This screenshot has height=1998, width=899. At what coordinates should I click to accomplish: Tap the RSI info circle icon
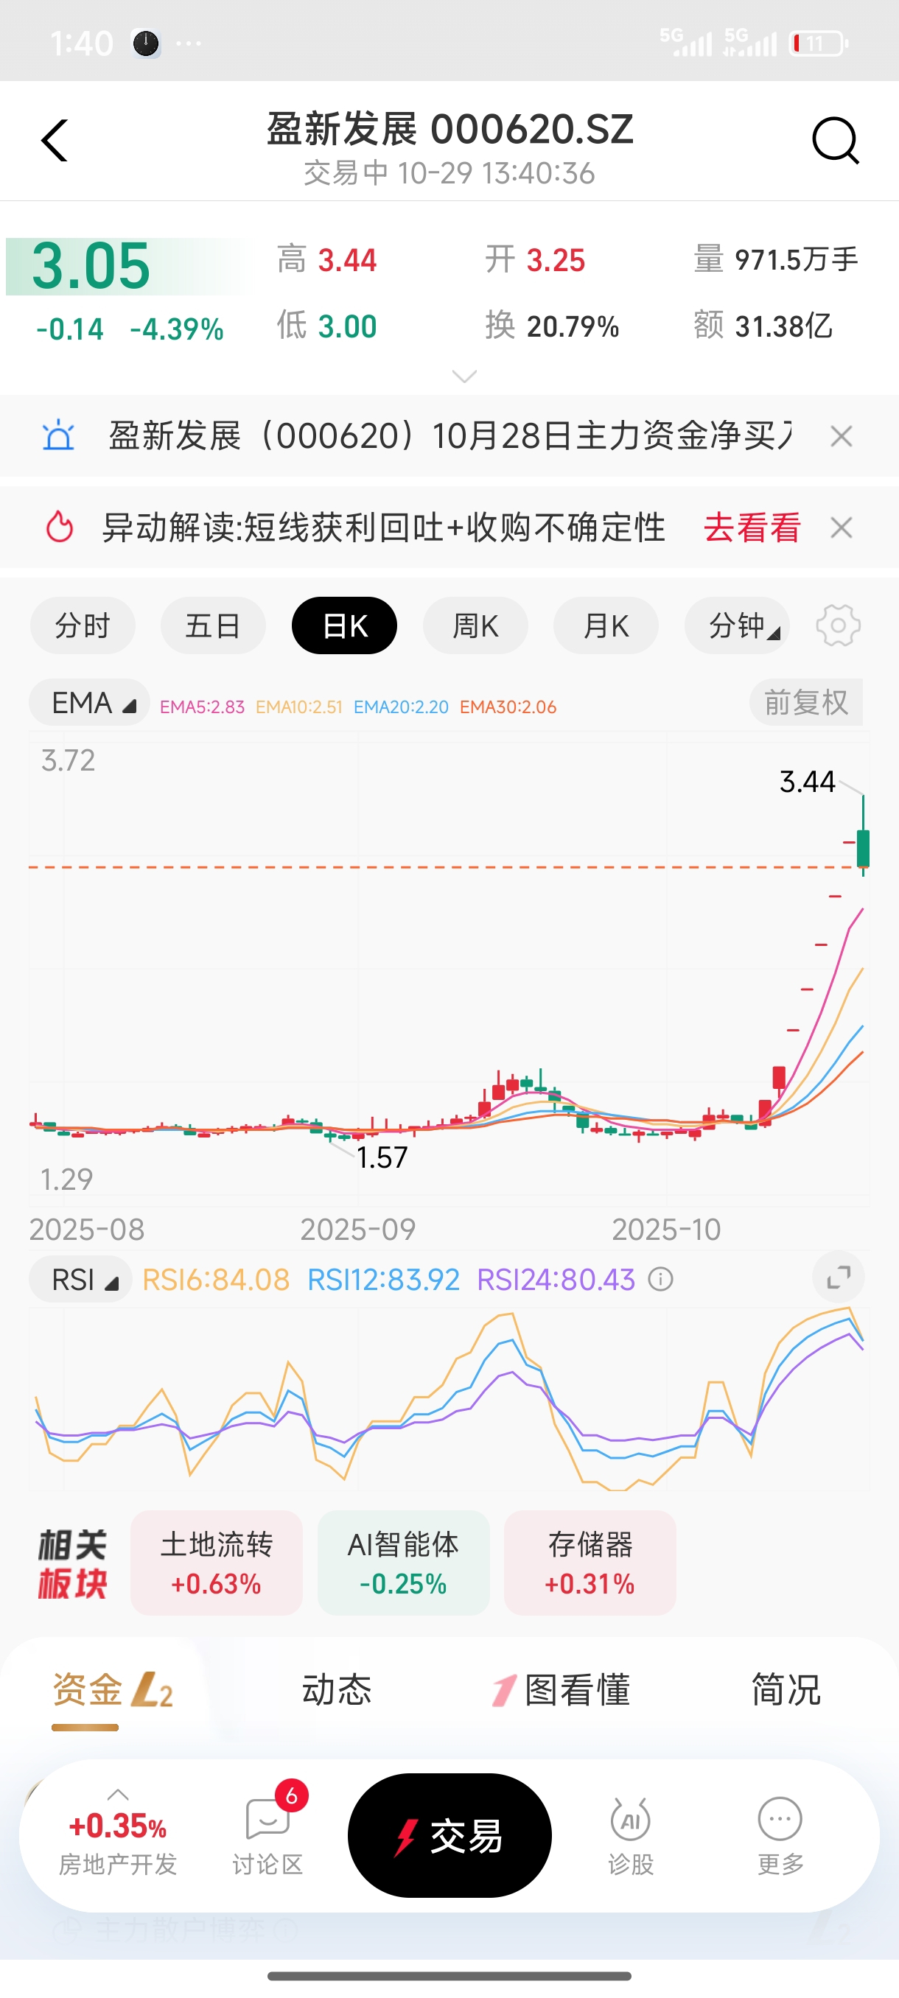661,1279
